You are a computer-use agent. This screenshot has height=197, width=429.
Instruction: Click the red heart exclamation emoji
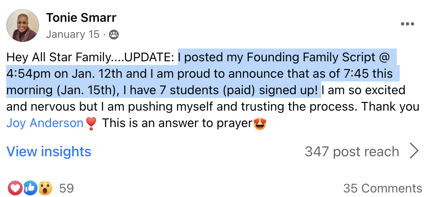[x=91, y=124]
